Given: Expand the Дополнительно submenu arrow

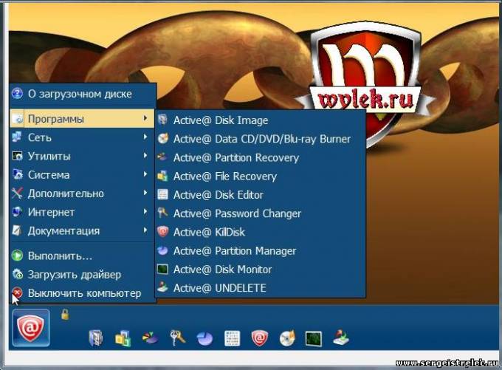Looking at the screenshot, I should point(145,193).
